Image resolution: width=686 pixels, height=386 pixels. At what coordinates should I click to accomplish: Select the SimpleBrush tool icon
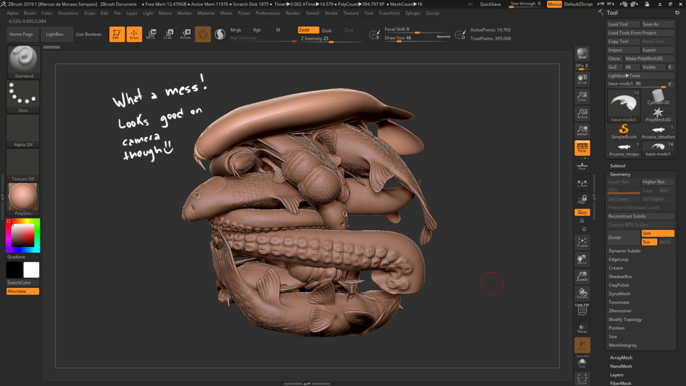[624, 132]
